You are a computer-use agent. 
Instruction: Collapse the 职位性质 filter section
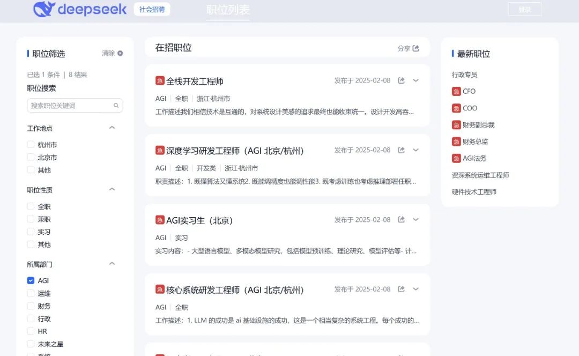click(112, 189)
